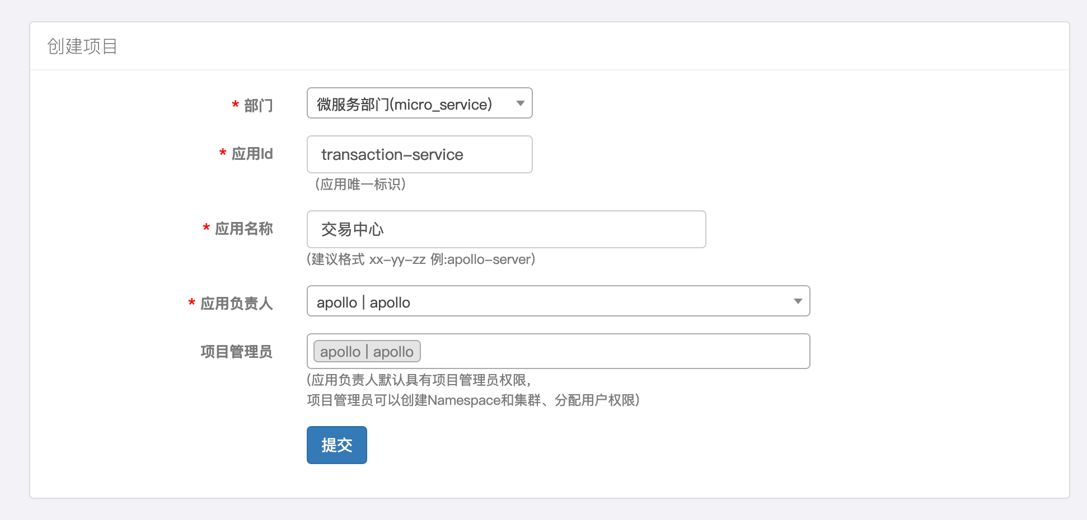Click the 项目管理员 field label
Viewport: 1087px width, 520px height.
coord(236,352)
